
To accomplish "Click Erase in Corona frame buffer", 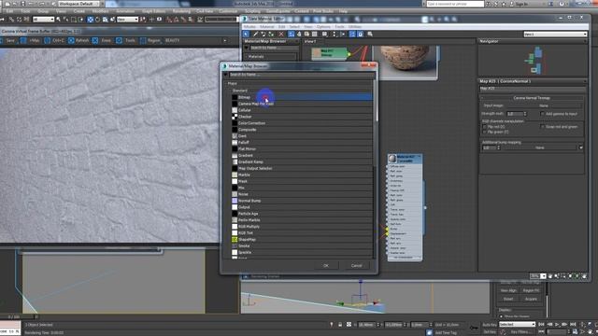I will [x=102, y=40].
